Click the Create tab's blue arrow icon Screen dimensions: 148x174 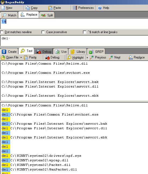pyautogui.click(x=4, y=52)
